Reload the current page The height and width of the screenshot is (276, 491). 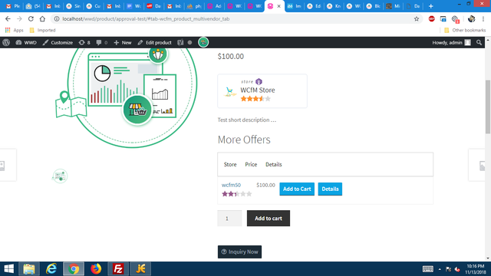pyautogui.click(x=31, y=18)
